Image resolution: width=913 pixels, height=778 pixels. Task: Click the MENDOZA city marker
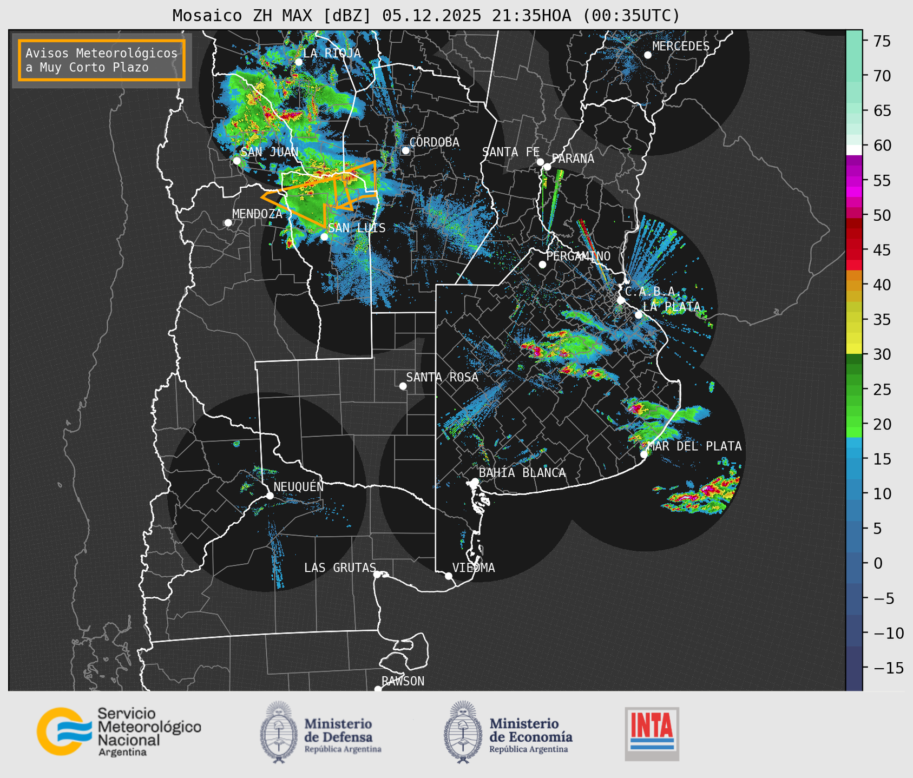click(228, 223)
